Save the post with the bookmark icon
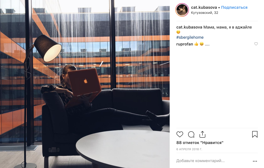This screenshot has width=264, height=168. [x=255, y=134]
